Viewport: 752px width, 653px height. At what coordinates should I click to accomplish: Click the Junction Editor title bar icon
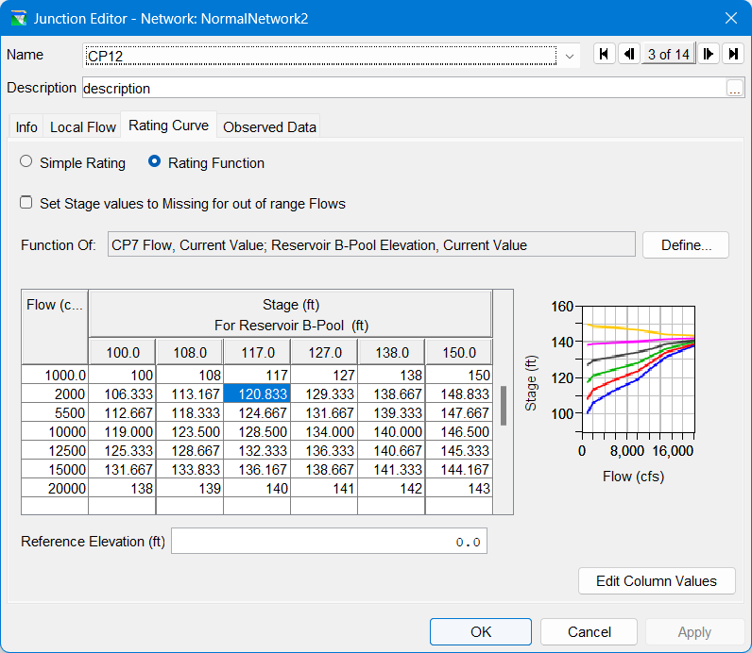coord(17,18)
